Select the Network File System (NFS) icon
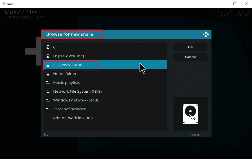The width and height of the screenshot is (252, 159). pos(48,91)
